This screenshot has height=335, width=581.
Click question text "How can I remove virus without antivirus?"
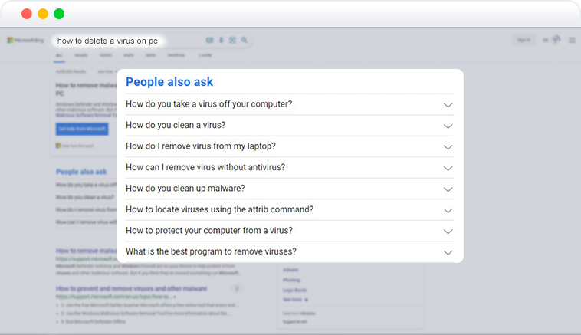pos(205,167)
